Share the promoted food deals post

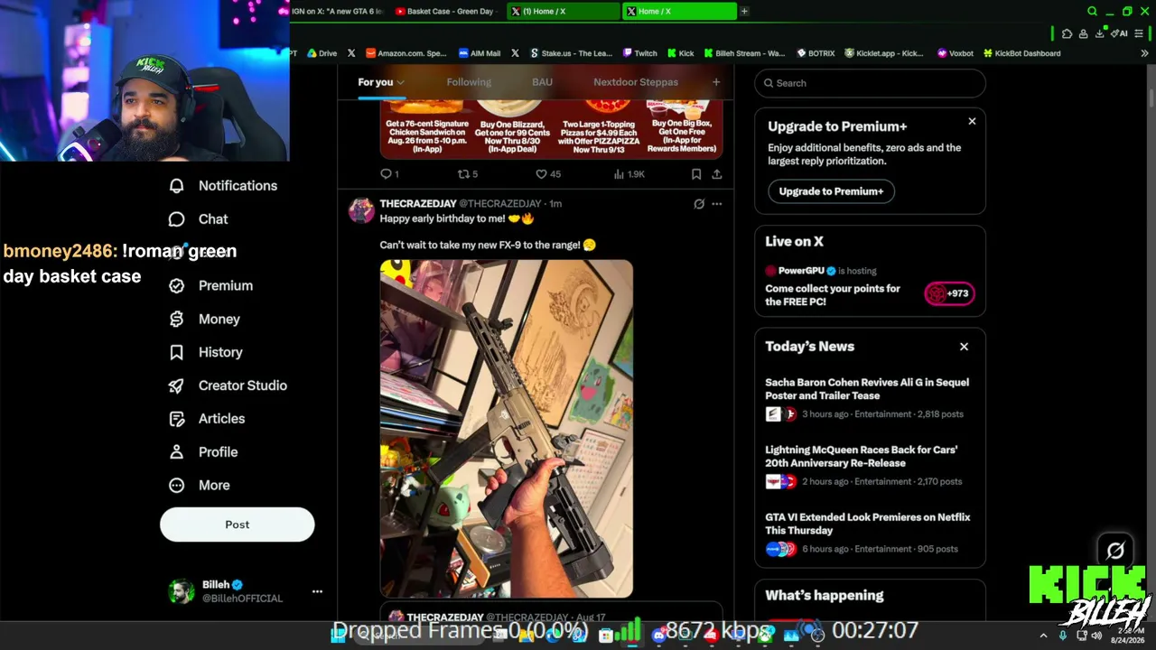716,173
